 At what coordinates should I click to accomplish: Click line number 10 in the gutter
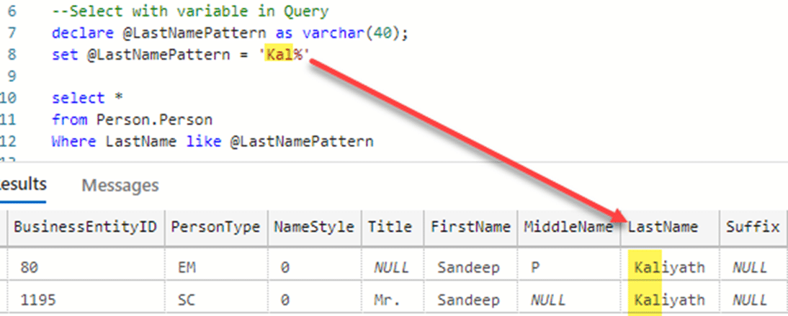point(15,98)
